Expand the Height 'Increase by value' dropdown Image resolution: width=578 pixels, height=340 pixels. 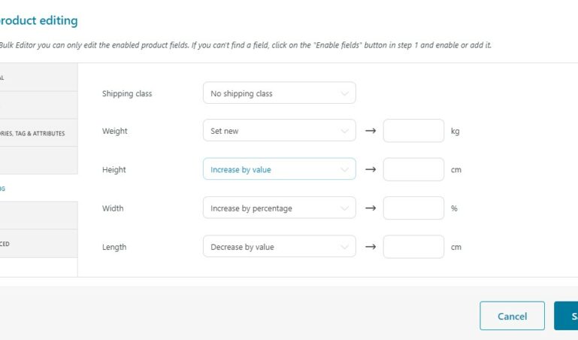(x=280, y=169)
